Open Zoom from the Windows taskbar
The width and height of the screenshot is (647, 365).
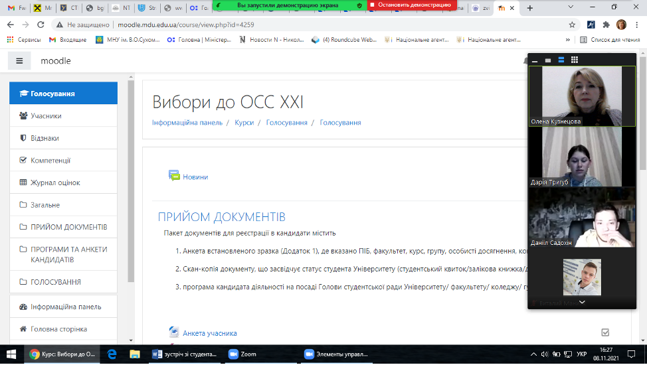pyautogui.click(x=242, y=354)
